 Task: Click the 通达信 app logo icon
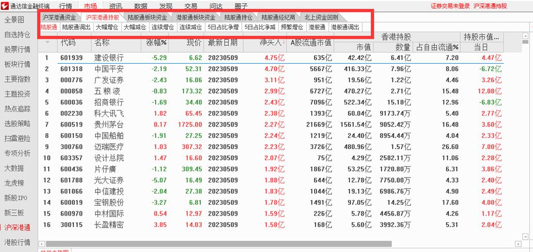(x=5, y=6)
